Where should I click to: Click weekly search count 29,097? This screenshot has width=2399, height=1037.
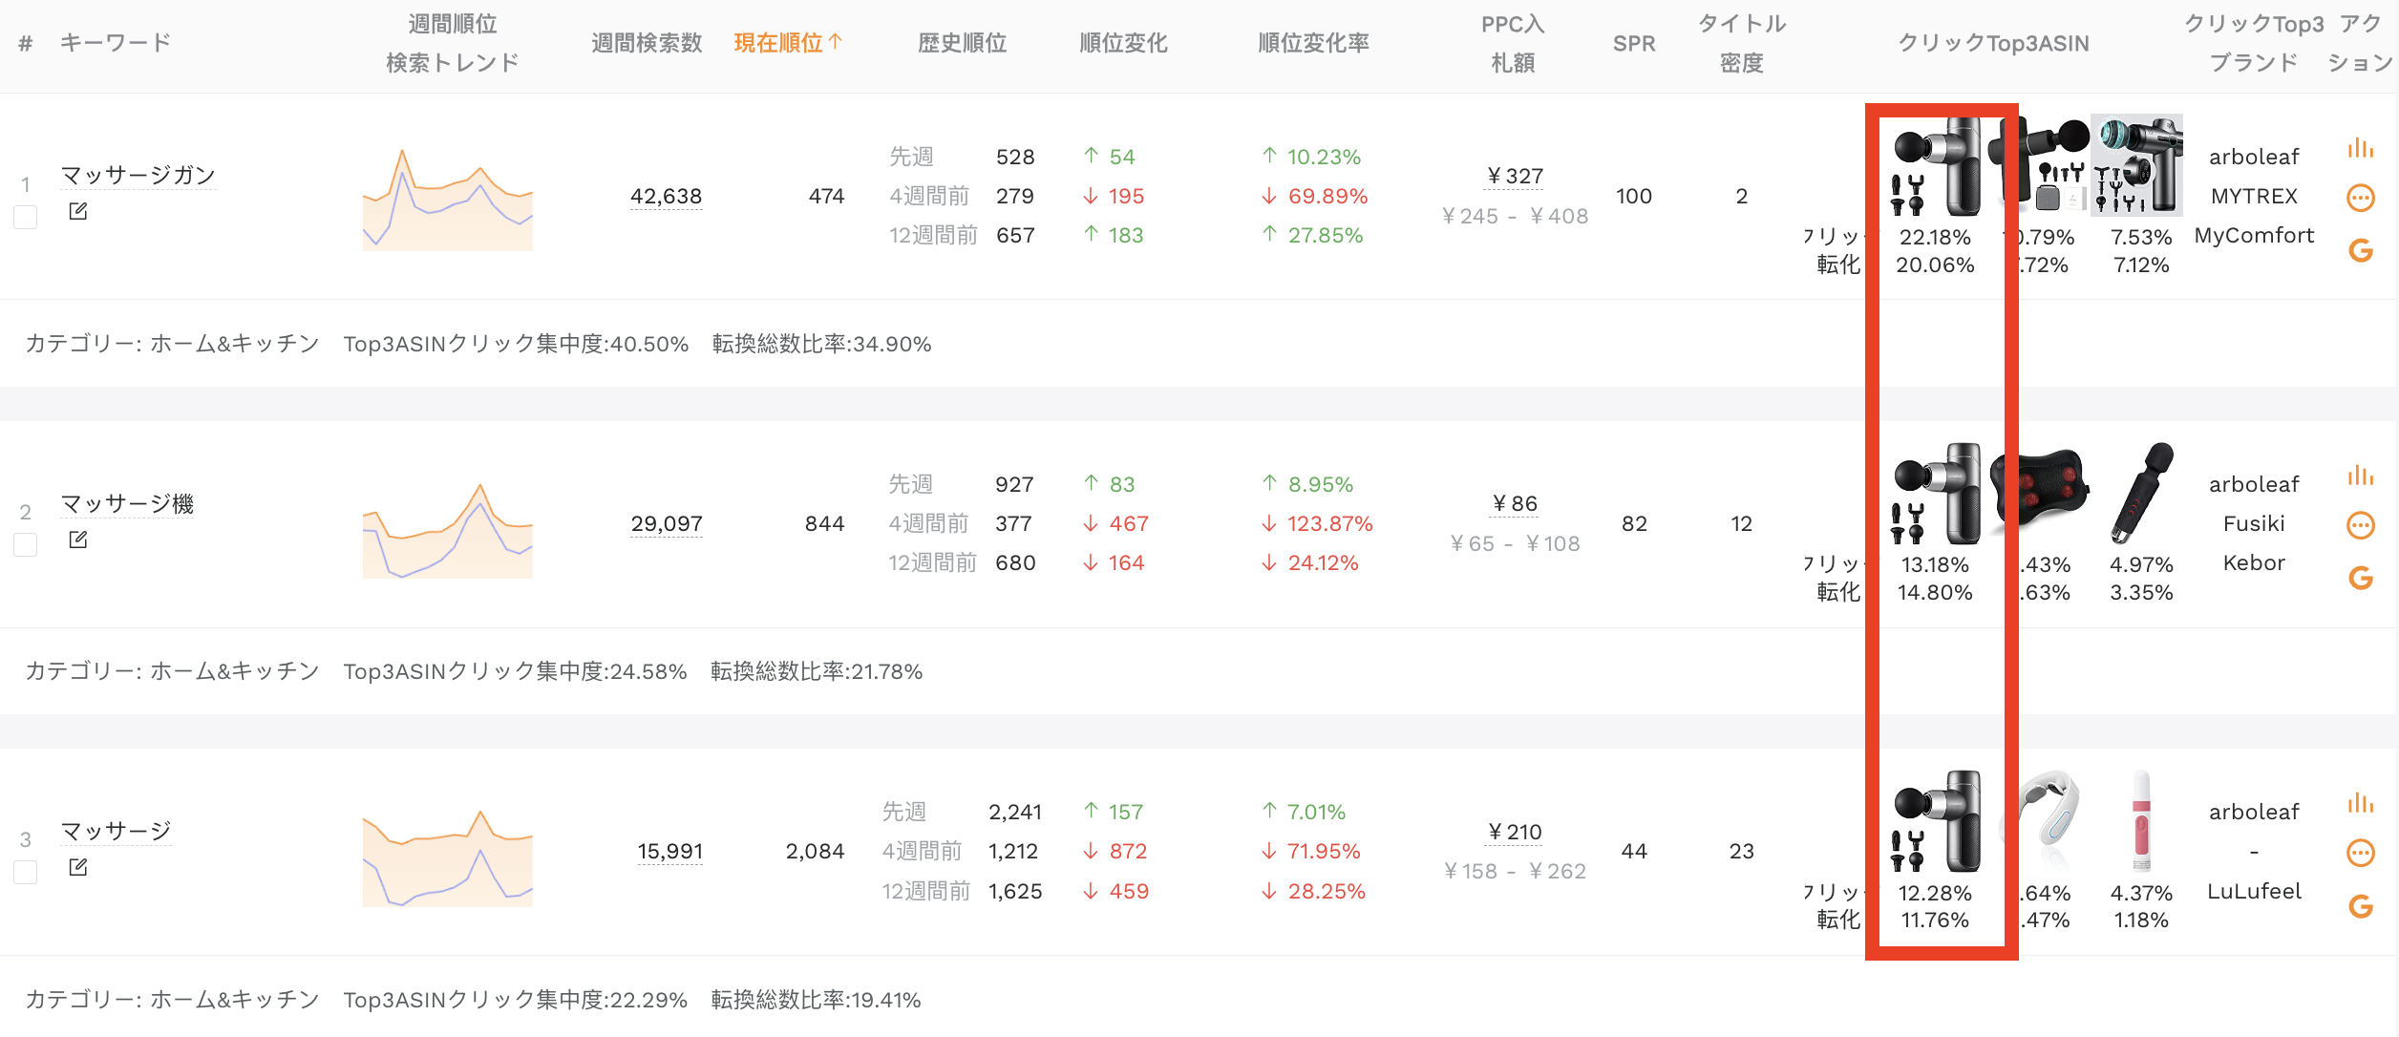(x=667, y=524)
